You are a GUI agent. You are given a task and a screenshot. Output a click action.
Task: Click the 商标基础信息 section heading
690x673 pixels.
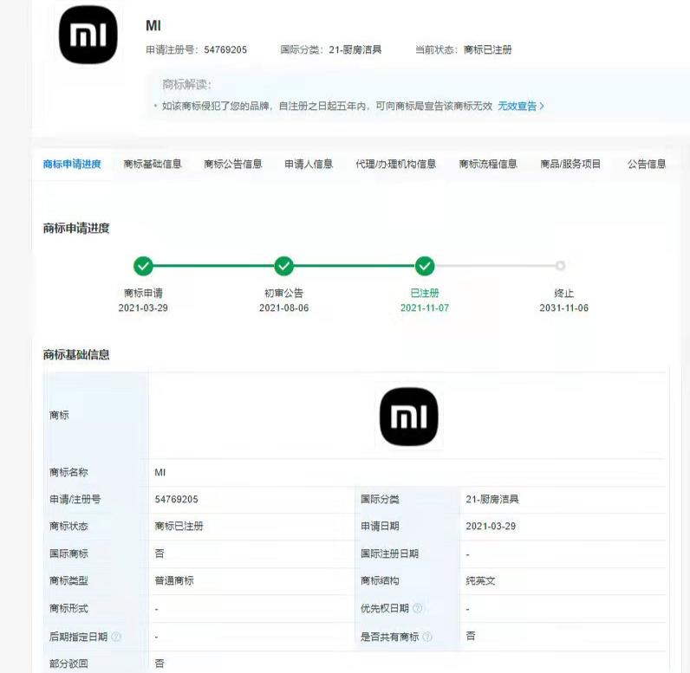pyautogui.click(x=76, y=355)
